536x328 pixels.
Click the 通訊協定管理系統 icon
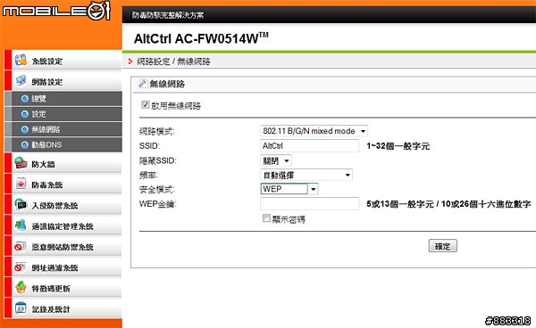coord(21,225)
